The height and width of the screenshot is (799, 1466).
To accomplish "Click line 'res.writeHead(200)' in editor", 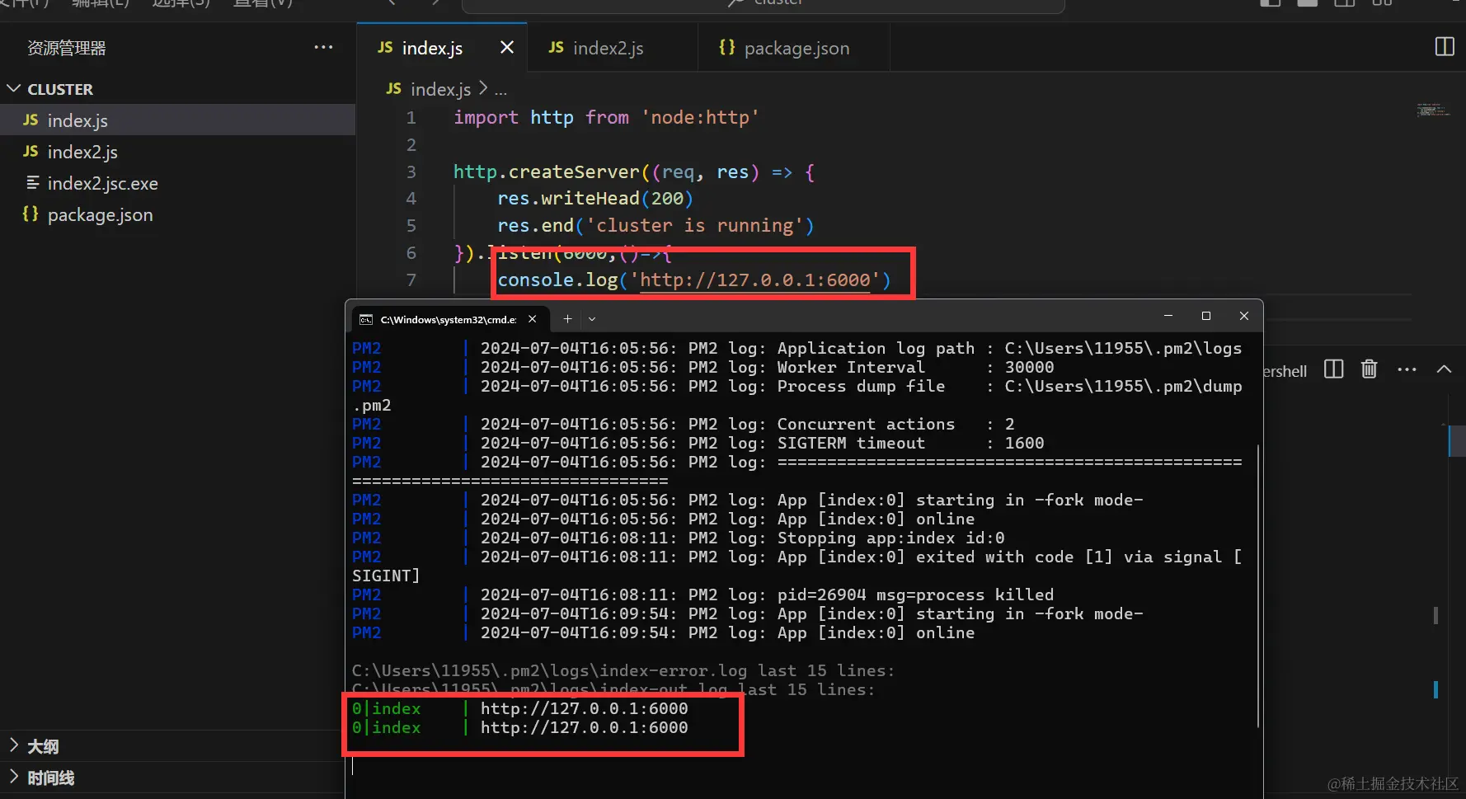I will click(x=594, y=199).
